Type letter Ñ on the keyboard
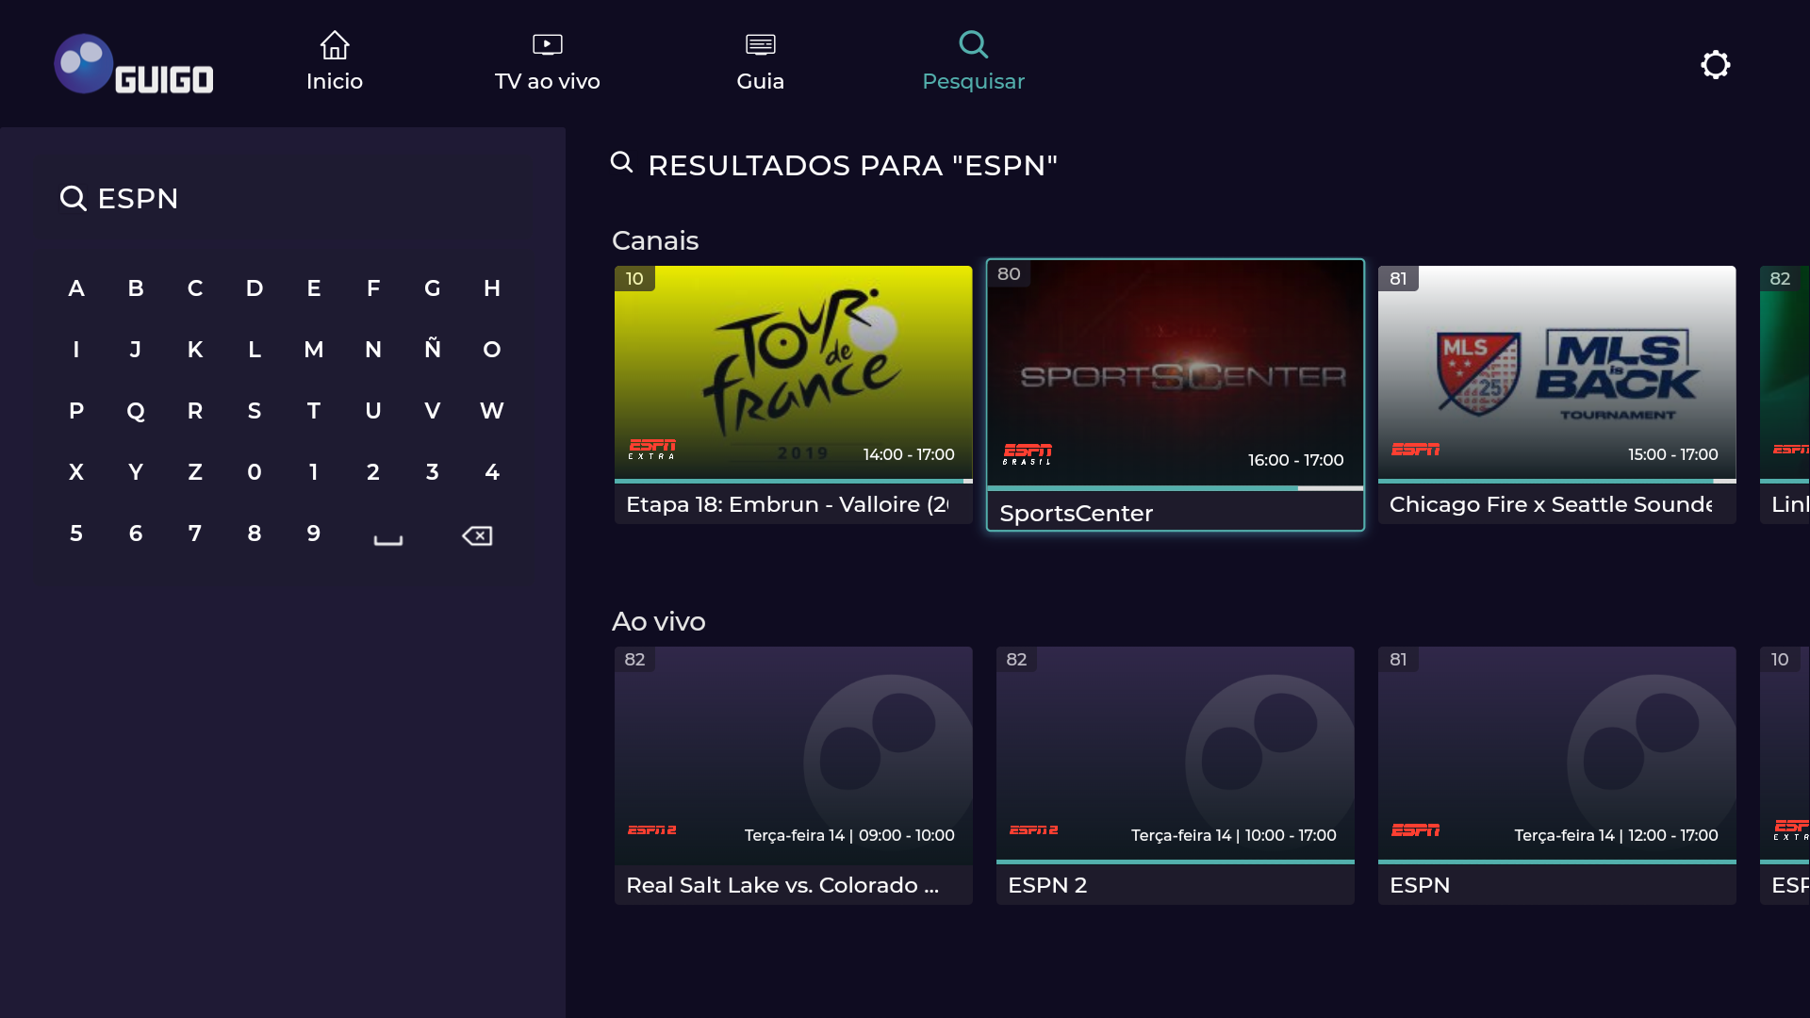The height and width of the screenshot is (1018, 1810). point(433,350)
